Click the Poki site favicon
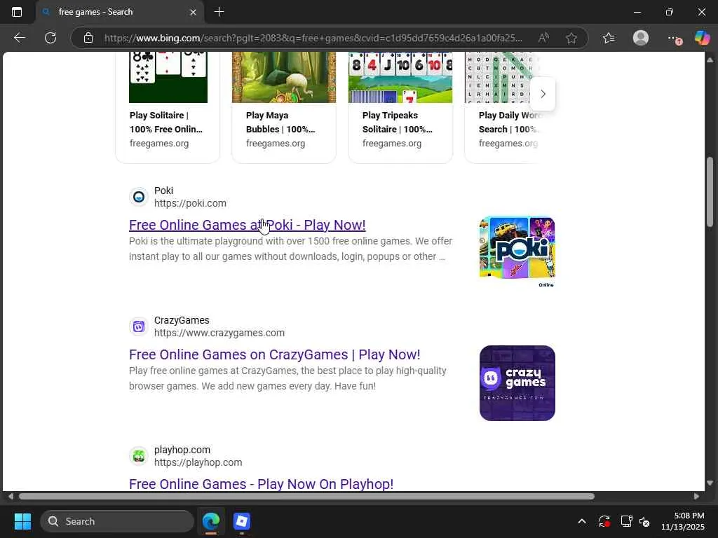Viewport: 718px width, 538px height. click(x=139, y=197)
